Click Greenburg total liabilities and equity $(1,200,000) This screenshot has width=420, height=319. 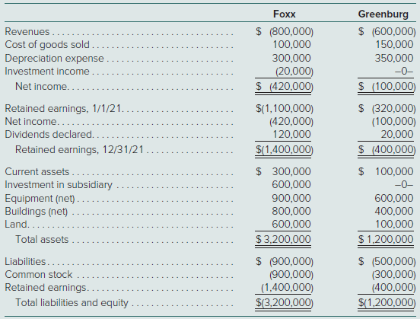pyautogui.click(x=387, y=303)
